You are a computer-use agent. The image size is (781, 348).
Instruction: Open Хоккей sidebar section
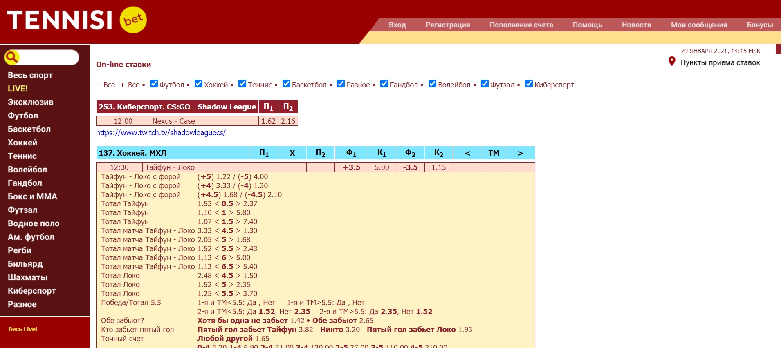[22, 143]
